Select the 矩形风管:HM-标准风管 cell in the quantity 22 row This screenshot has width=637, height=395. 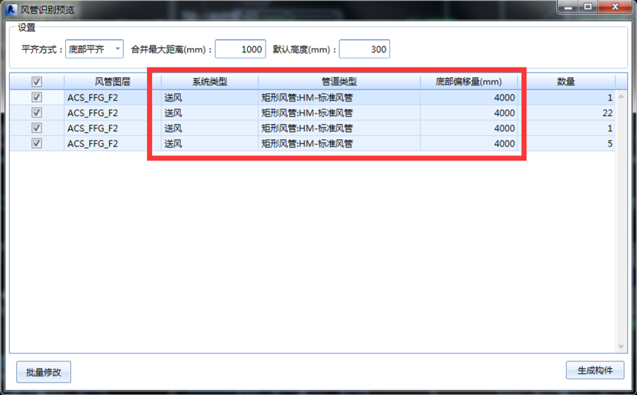coord(339,113)
